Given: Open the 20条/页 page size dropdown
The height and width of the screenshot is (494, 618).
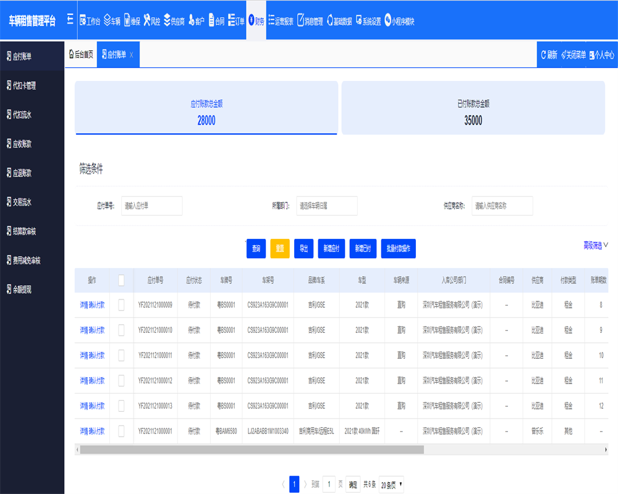Looking at the screenshot, I should pos(391,485).
